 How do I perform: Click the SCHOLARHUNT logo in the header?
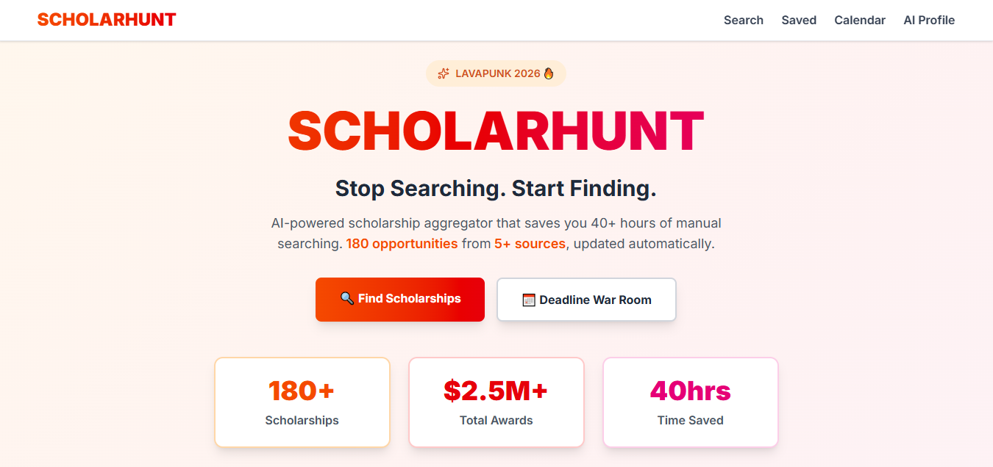tap(107, 20)
